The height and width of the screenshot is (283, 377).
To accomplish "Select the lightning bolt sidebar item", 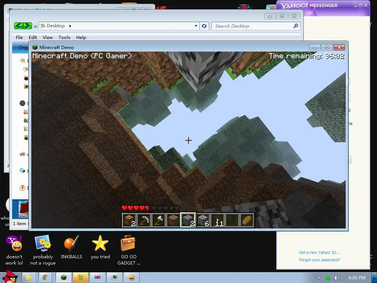I will [22, 188].
